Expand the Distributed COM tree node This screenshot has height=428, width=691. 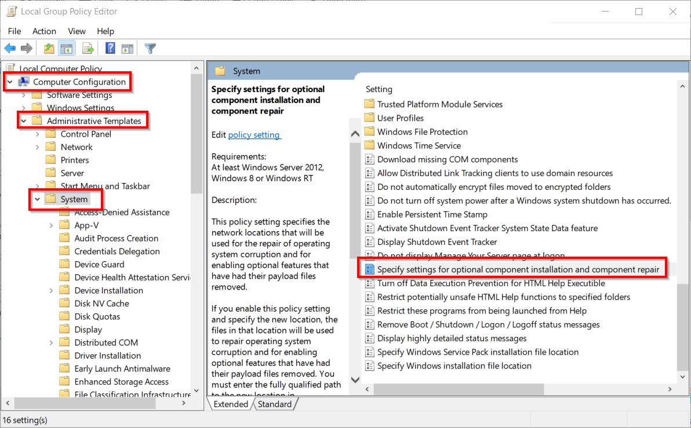click(51, 343)
